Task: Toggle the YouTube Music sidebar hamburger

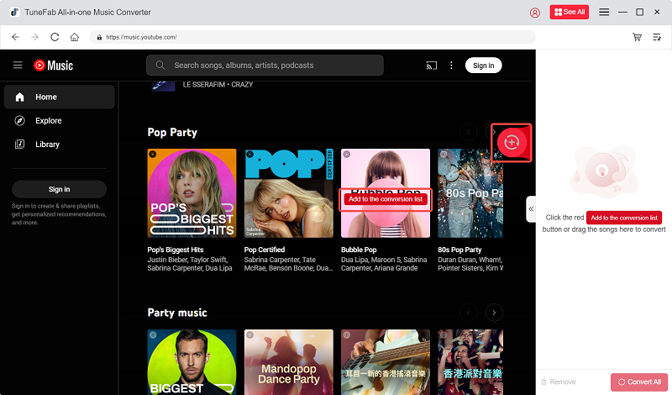Action: [18, 66]
